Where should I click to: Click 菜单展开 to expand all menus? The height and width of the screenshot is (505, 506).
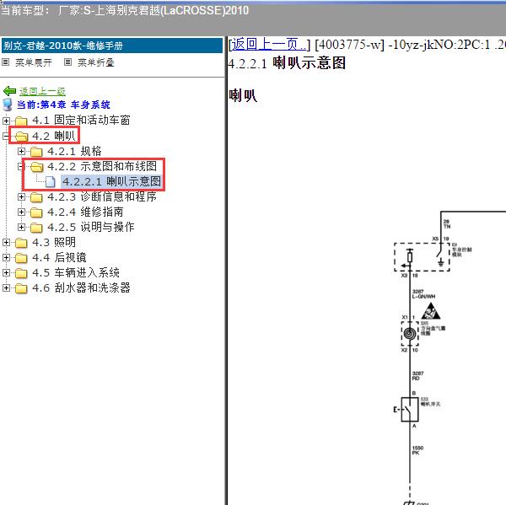pyautogui.click(x=34, y=62)
